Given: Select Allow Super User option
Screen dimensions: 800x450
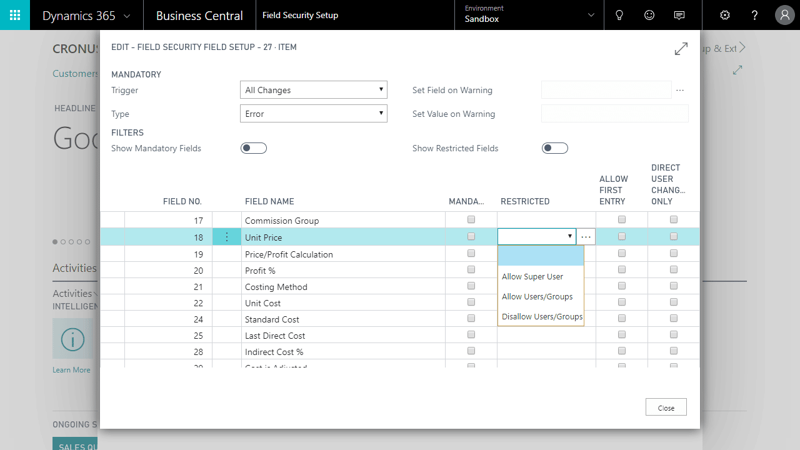Looking at the screenshot, I should [x=532, y=276].
